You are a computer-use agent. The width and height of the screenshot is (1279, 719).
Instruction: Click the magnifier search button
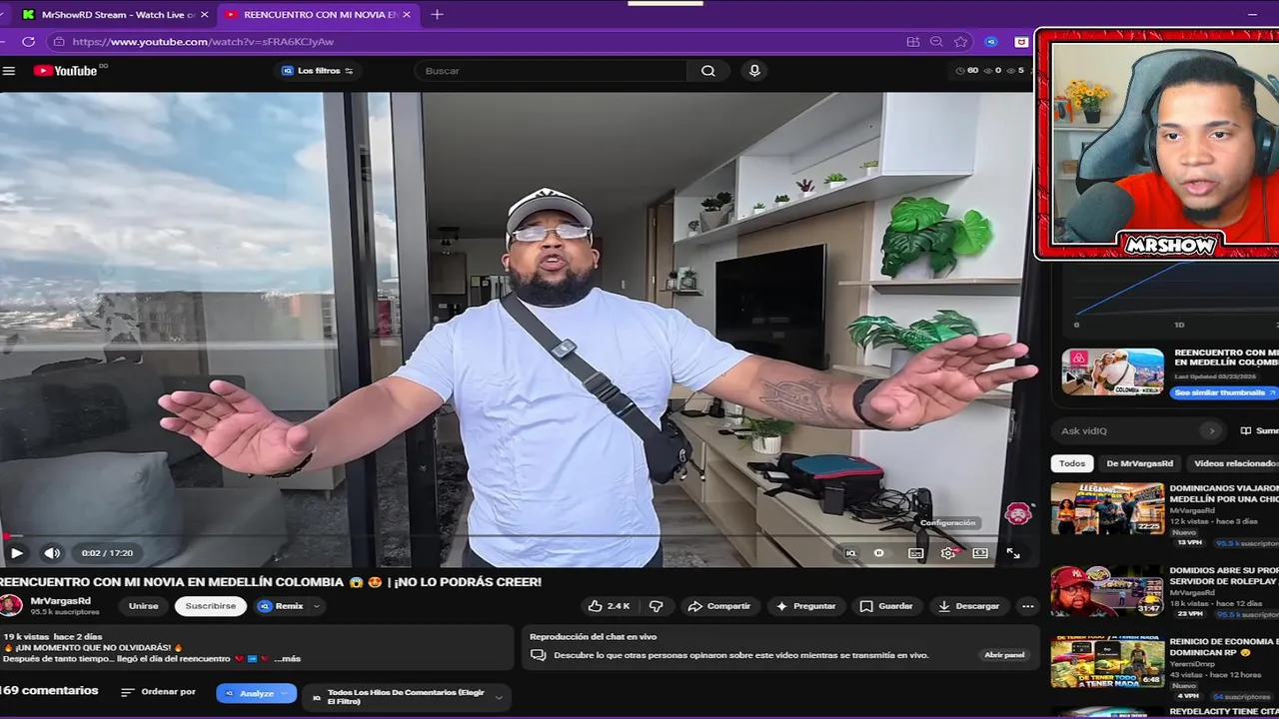[707, 71]
